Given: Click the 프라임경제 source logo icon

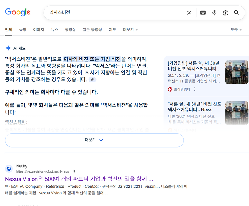Looking at the screenshot, I should [x=170, y=89].
